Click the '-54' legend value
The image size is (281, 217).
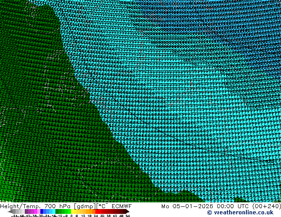[14, 216]
